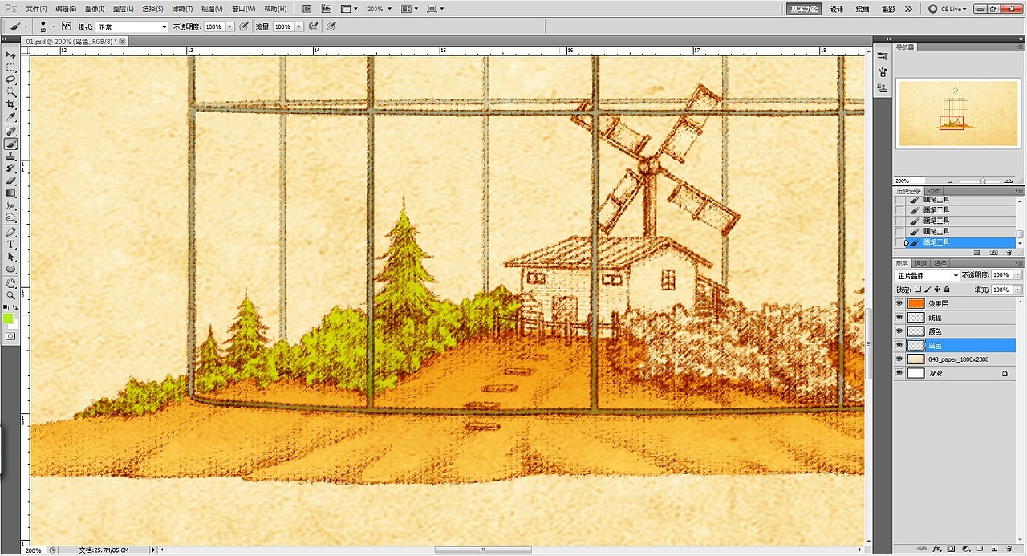Viewport: 1027px width, 556px height.
Task: Open brush preset picker dropdown
Action: click(x=53, y=26)
